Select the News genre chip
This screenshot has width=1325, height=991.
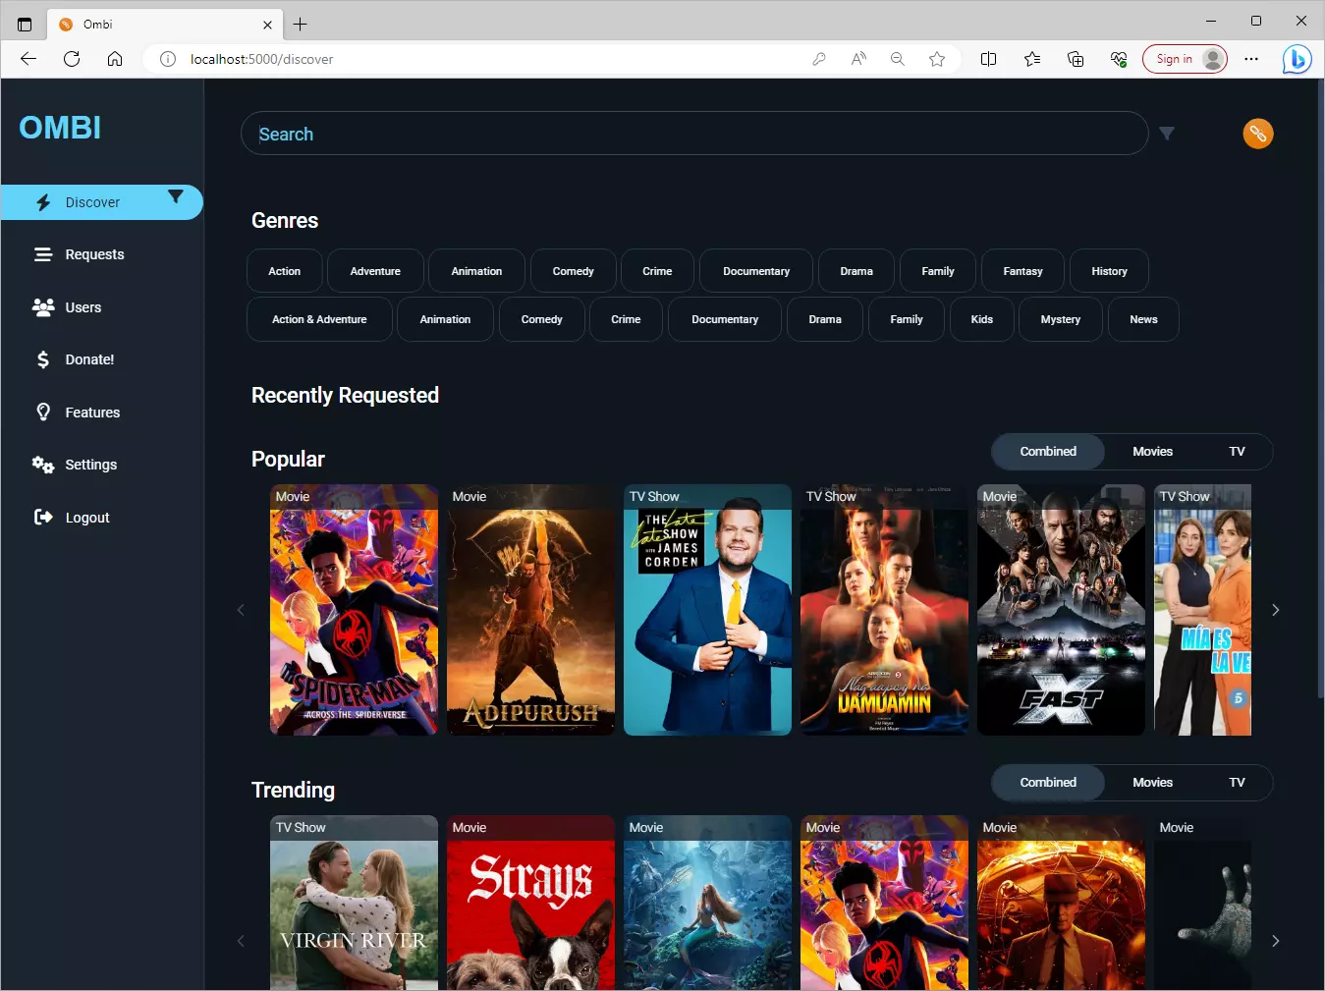(1143, 319)
